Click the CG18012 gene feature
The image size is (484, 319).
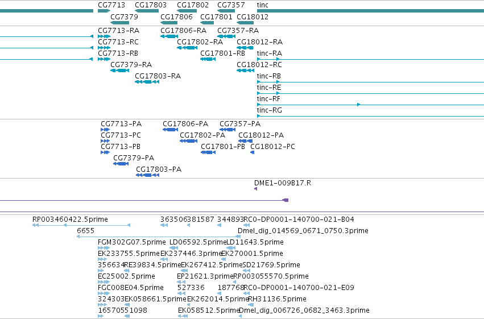(245, 23)
